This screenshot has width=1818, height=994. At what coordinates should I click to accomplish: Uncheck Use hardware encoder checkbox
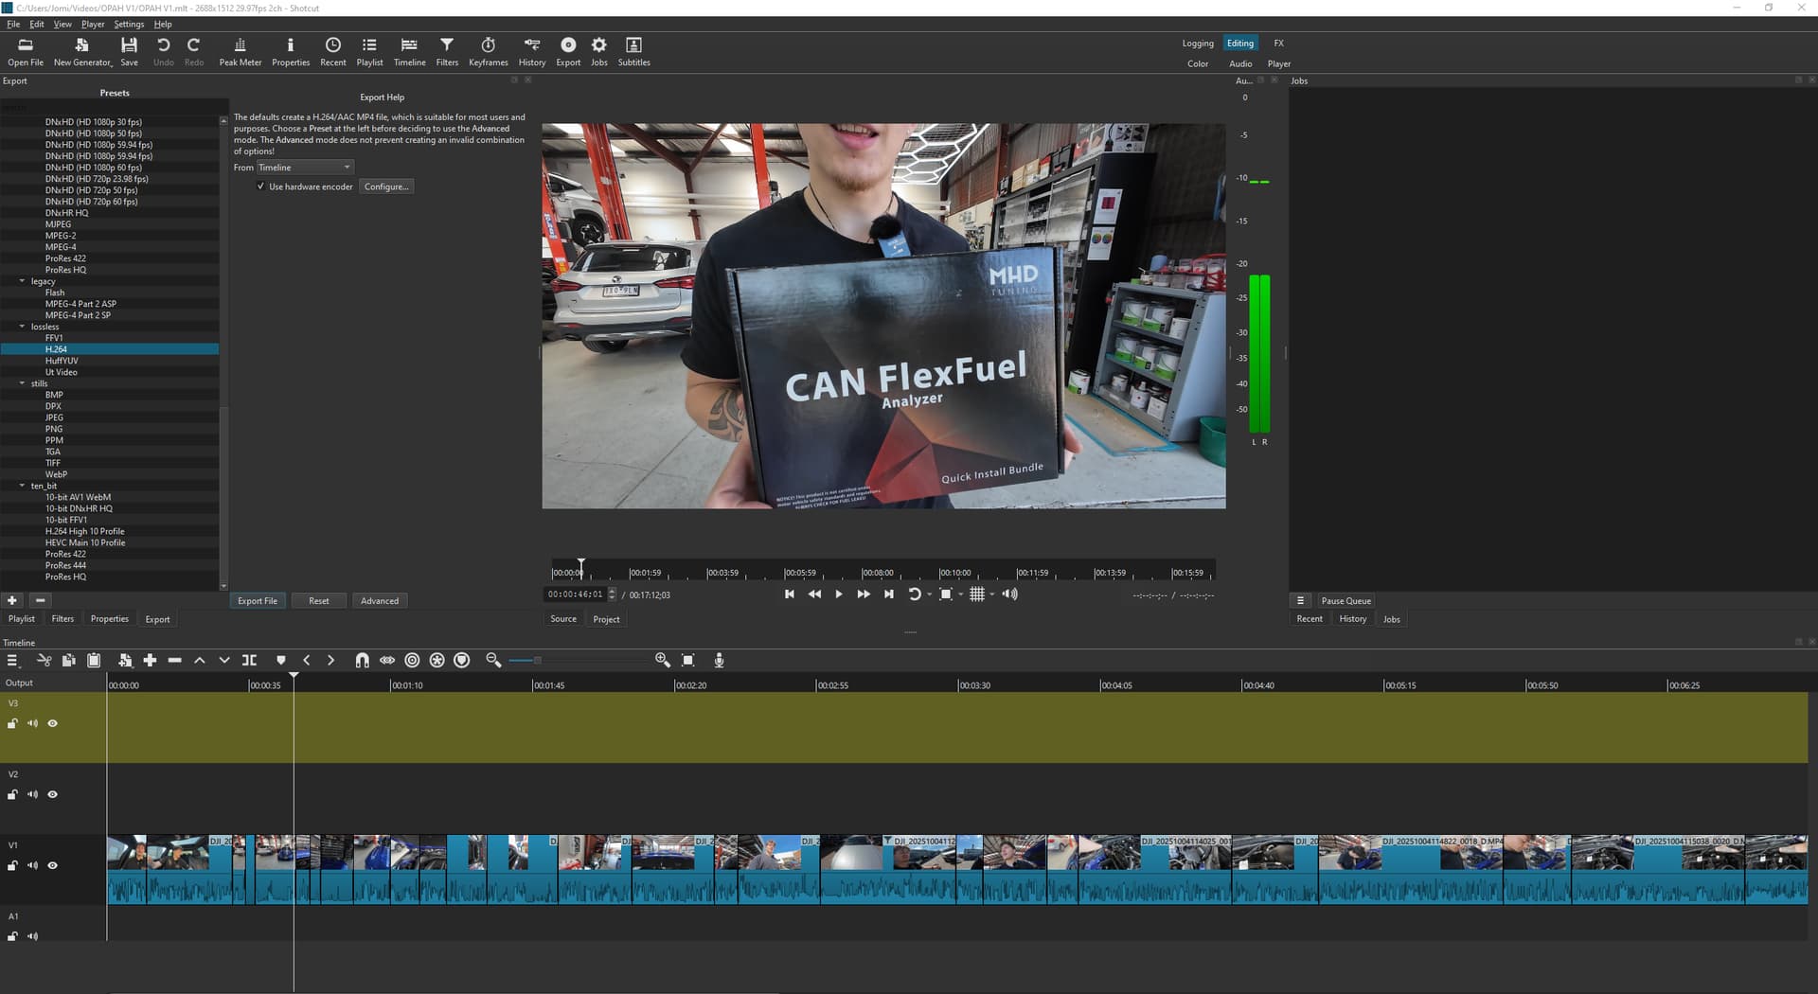point(261,186)
